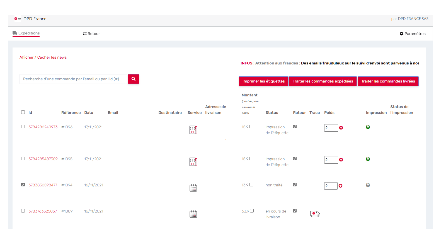Click red plus icon for order #1094
This screenshot has width=446, height=250.
pyautogui.click(x=341, y=186)
